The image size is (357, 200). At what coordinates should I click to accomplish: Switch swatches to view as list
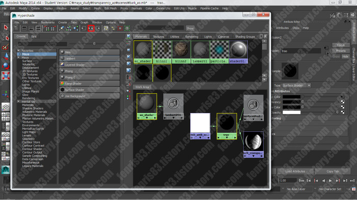coord(129,43)
